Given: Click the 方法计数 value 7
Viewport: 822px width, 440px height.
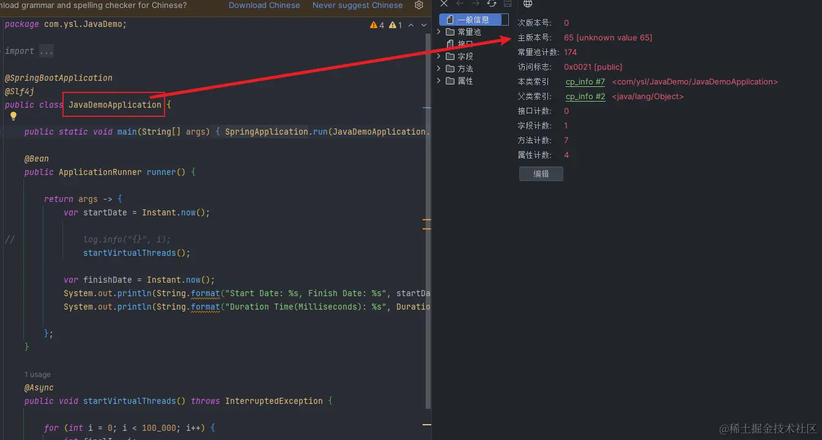Looking at the screenshot, I should 566,140.
